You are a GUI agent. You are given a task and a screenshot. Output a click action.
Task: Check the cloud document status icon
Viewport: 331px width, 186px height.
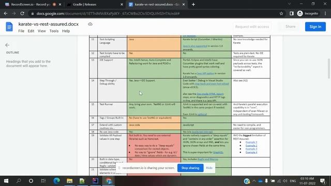pos(90,24)
